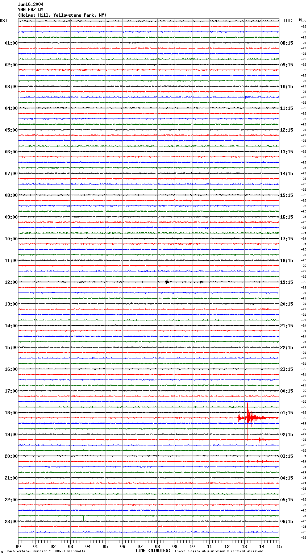Select the 01:00 MST row label
308x556 pixels.
[x=11, y=43]
